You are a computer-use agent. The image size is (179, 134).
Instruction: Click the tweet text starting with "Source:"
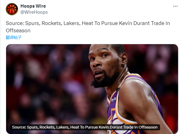tap(88, 27)
